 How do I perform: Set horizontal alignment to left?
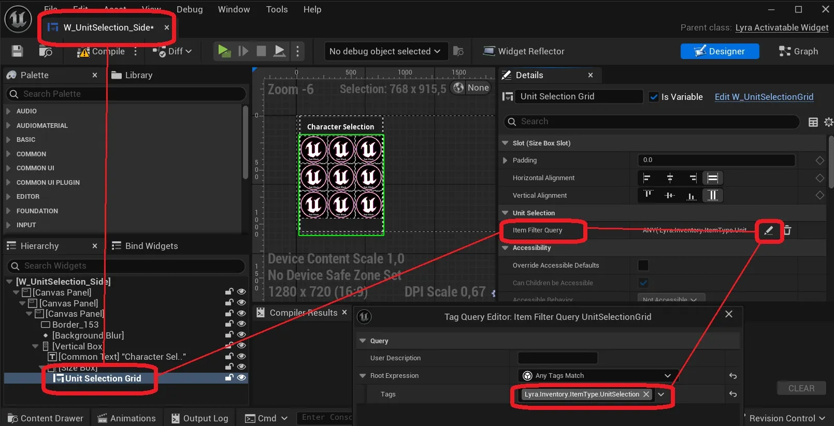(x=646, y=178)
